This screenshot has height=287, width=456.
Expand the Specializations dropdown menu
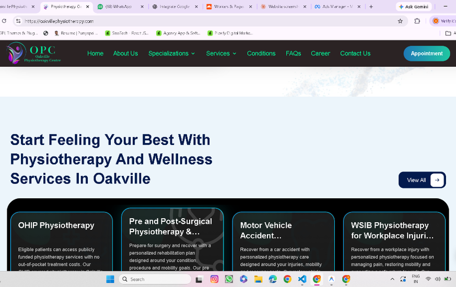(x=171, y=53)
